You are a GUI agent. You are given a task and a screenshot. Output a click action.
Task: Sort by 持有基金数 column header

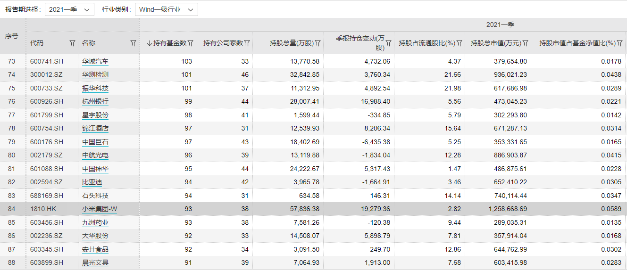click(x=167, y=43)
